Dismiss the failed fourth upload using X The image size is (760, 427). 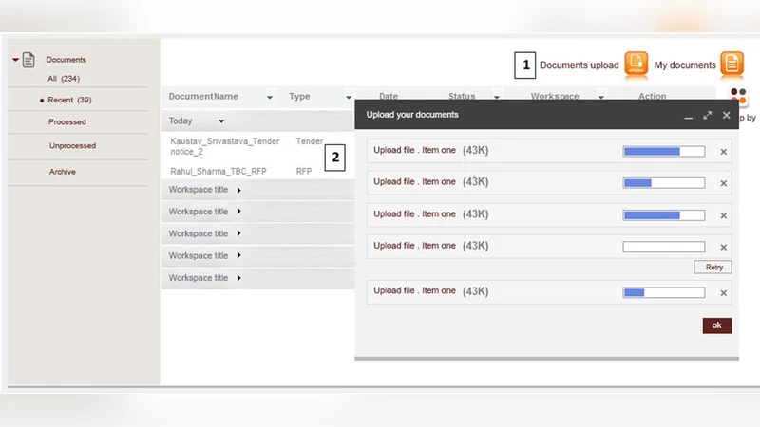pos(723,247)
